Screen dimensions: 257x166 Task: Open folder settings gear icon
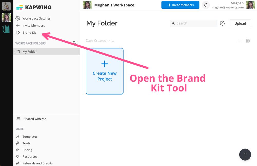coord(222,23)
